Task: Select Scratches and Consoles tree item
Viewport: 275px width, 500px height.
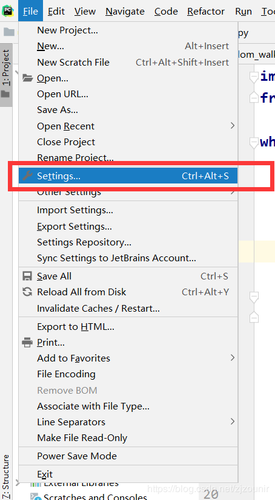Action: coord(95,496)
